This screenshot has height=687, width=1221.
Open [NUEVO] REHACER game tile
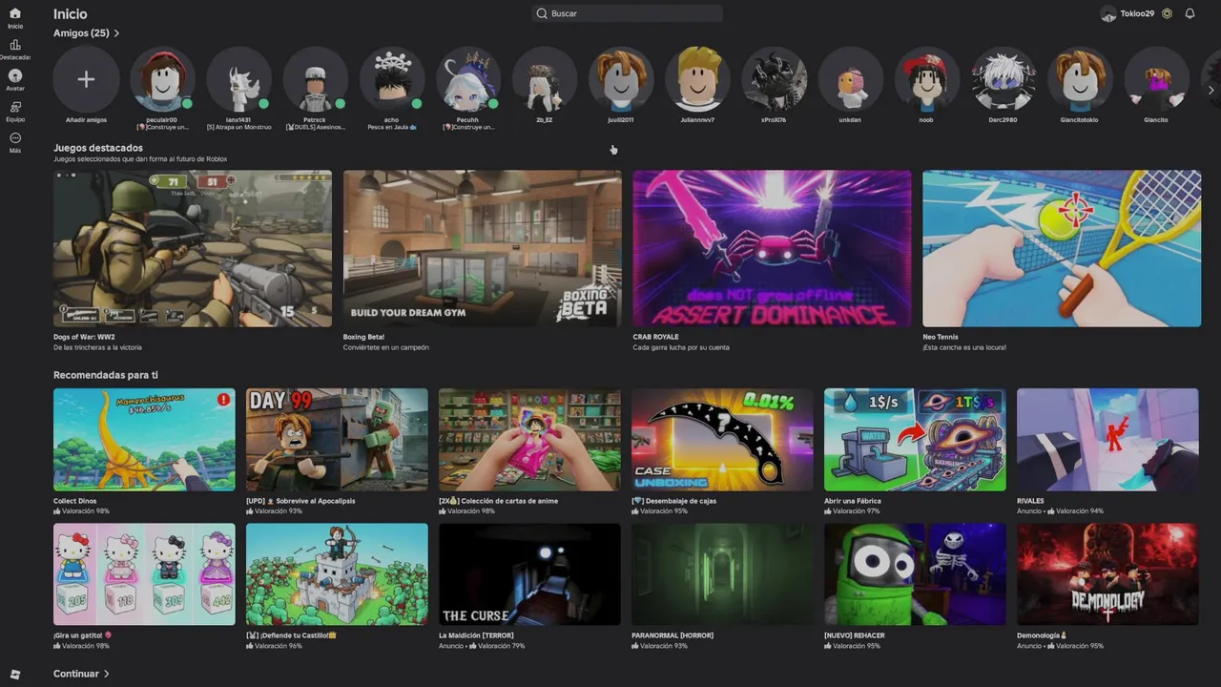pos(915,574)
